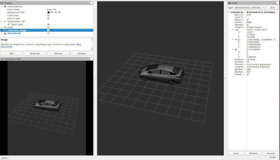Collapse the Eye property group
280x160 pixels.
(232, 30)
